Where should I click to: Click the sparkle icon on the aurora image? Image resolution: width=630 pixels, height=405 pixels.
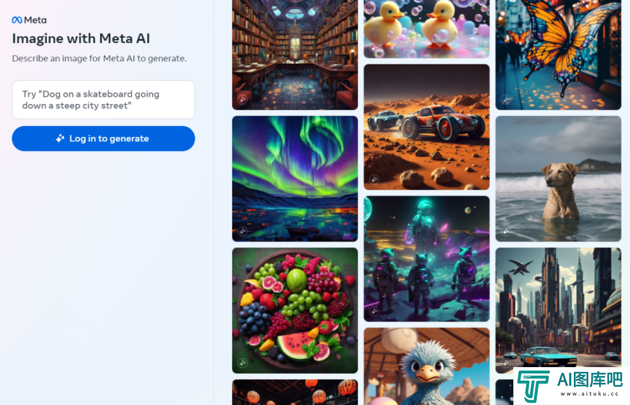[242, 231]
